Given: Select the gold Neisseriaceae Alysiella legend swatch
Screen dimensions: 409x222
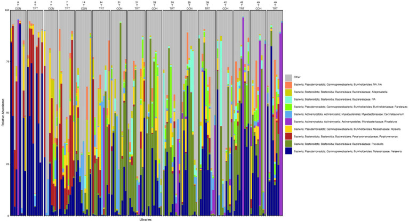Looking at the screenshot, I should point(288,129).
